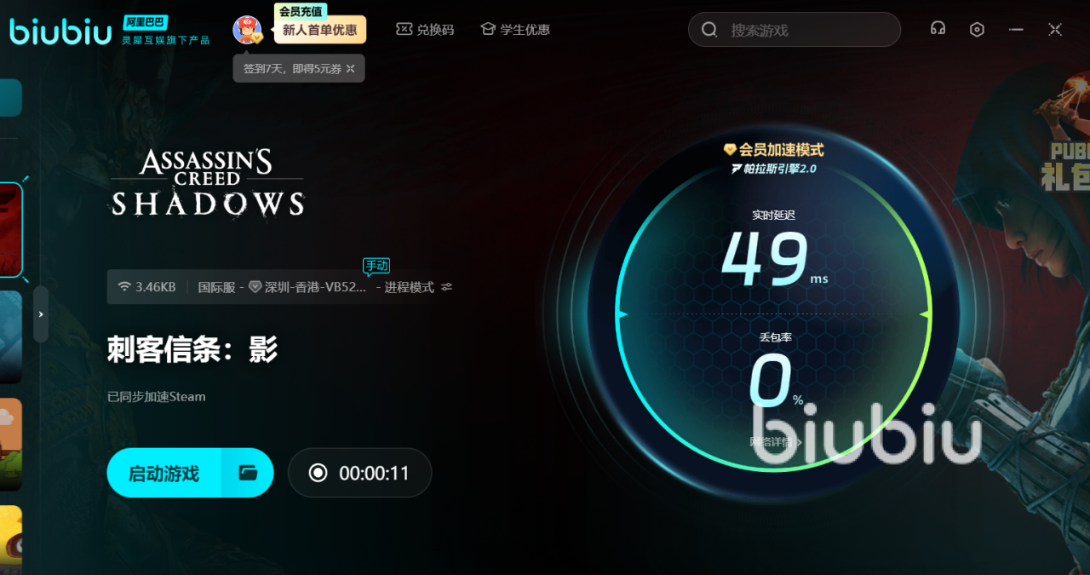Expand 网络详情 network details
Screen dimensions: 1090x575
click(x=773, y=442)
